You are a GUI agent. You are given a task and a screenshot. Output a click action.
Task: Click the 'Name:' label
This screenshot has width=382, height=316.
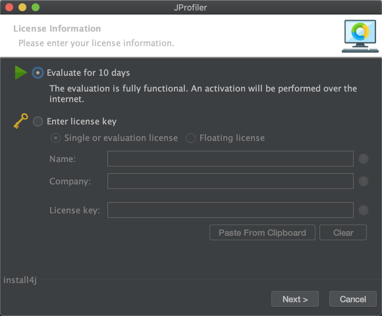tap(63, 159)
